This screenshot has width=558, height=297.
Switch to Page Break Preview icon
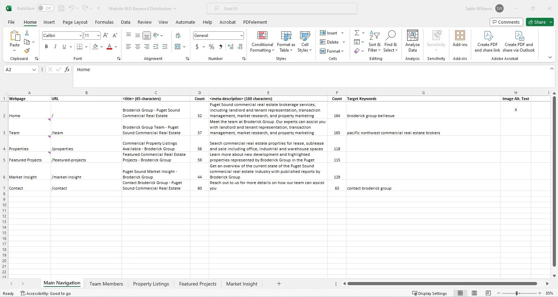488,293
